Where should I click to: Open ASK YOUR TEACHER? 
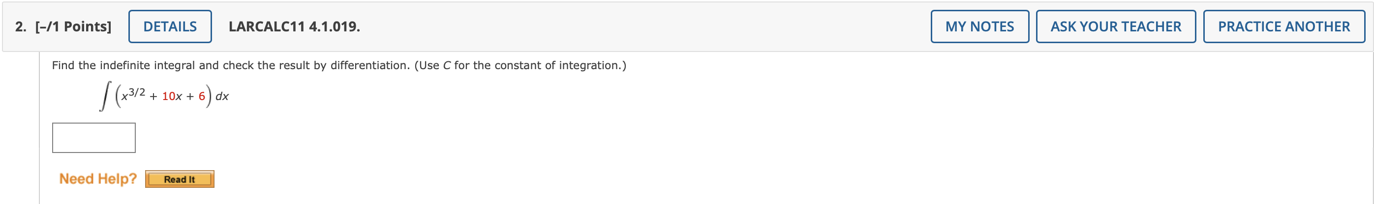[1115, 26]
